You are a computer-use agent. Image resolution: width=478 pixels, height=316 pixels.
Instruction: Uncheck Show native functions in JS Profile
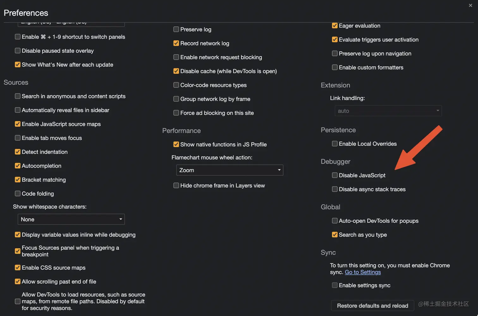click(x=176, y=144)
